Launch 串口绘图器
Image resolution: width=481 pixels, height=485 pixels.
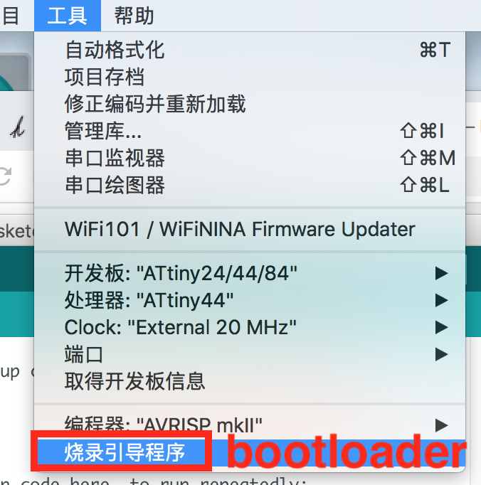tap(250, 186)
